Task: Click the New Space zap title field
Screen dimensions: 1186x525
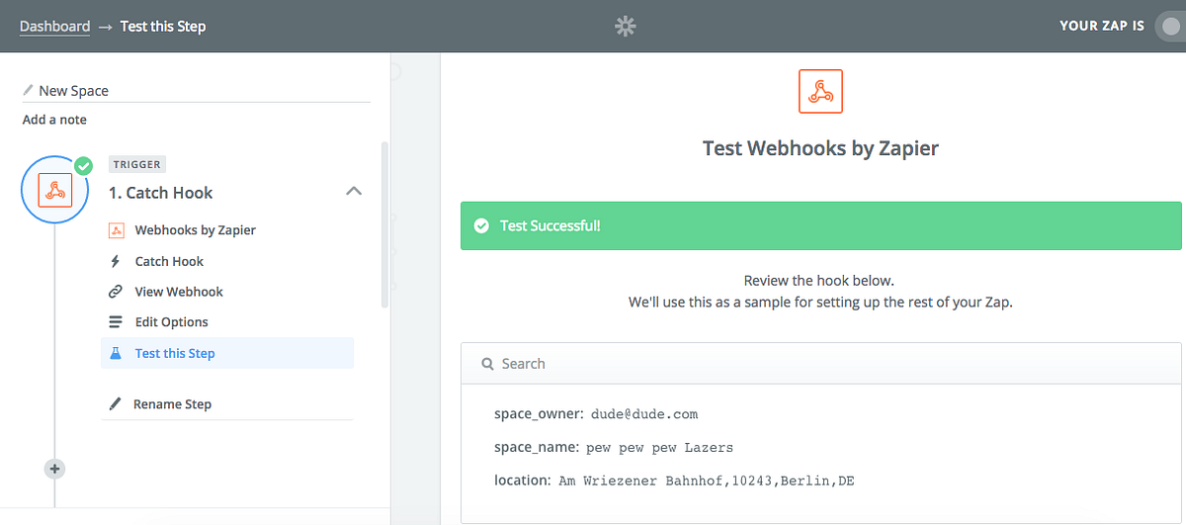Action: (196, 90)
